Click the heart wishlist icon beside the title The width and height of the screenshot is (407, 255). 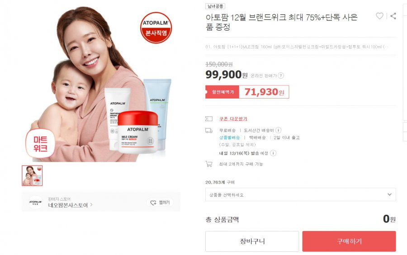pyautogui.click(x=379, y=16)
